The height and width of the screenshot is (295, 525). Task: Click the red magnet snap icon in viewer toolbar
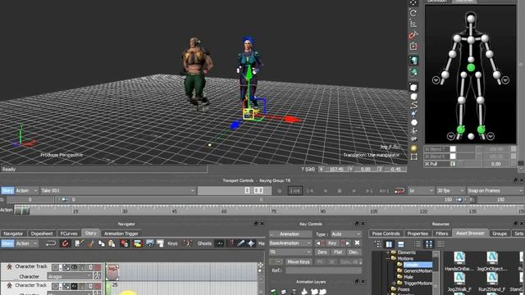coord(413,34)
